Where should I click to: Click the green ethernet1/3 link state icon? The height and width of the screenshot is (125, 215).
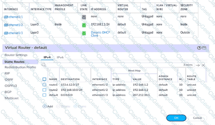pyautogui.click(x=84, y=33)
